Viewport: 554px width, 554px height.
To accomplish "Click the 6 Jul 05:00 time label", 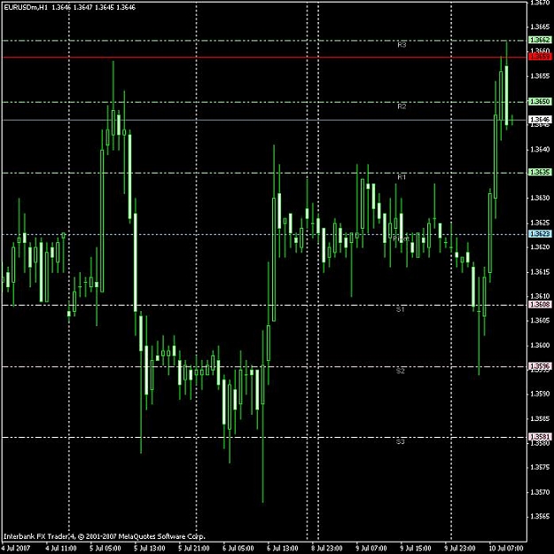I will tap(238, 549).
